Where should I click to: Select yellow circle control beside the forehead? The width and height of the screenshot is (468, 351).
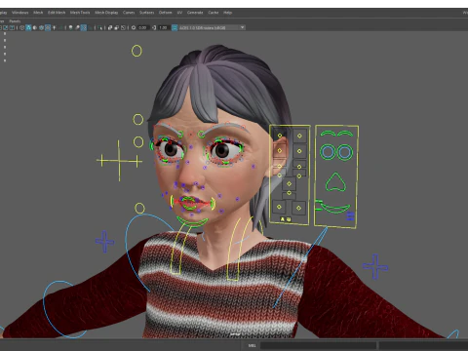138,119
